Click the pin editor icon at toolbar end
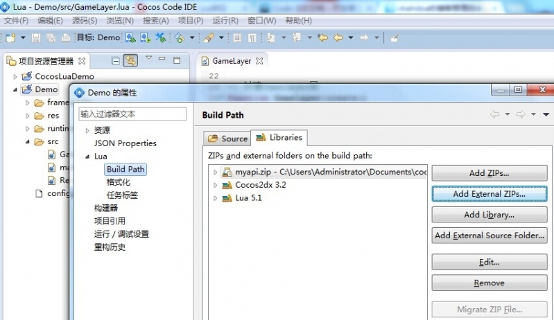 point(395,38)
